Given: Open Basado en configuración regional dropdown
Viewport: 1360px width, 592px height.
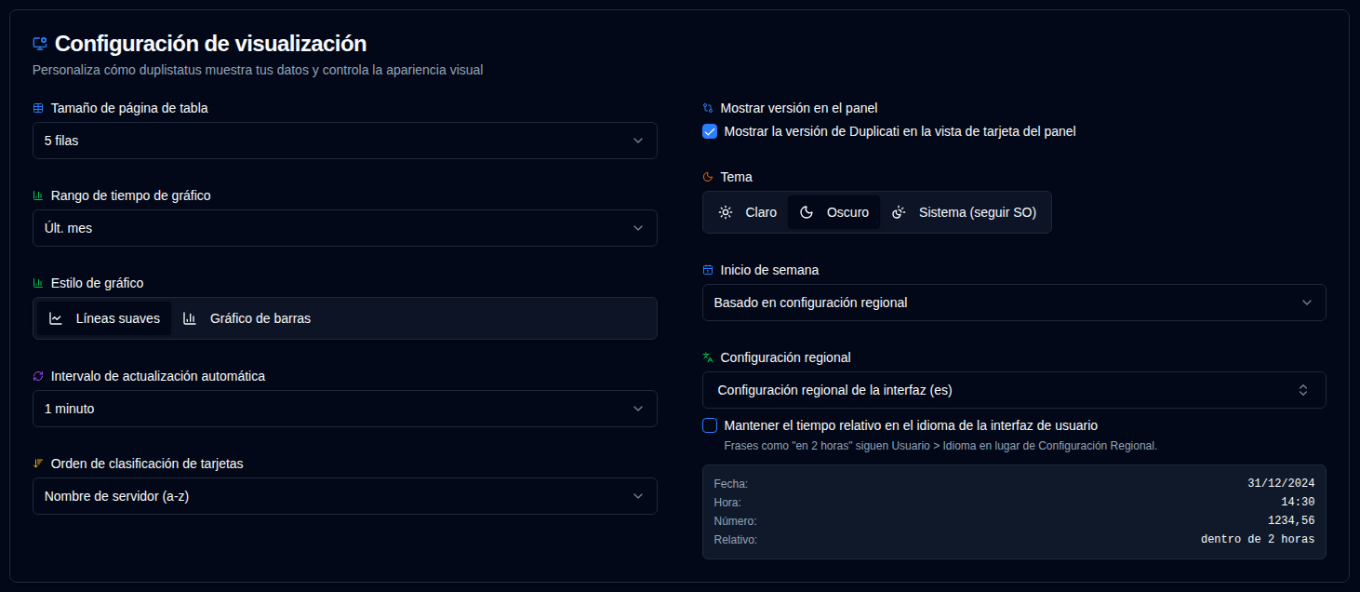Looking at the screenshot, I should click(1014, 303).
